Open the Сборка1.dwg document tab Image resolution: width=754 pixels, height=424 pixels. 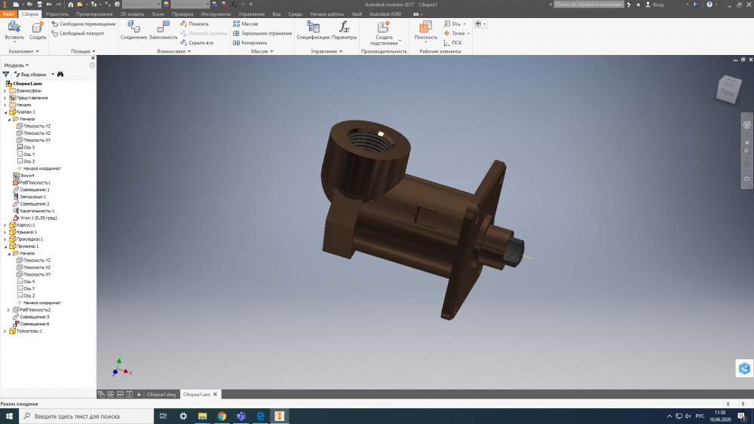[161, 394]
